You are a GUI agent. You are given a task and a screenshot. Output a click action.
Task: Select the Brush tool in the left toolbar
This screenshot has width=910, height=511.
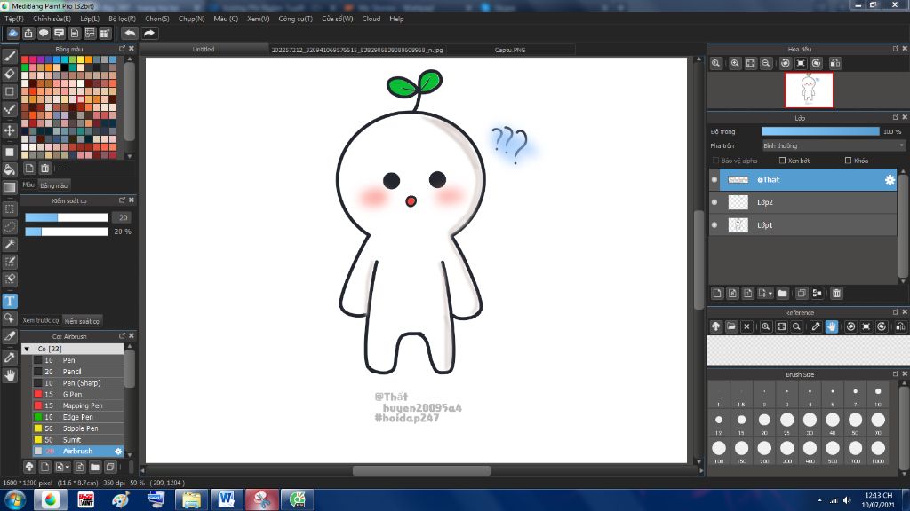(10, 56)
